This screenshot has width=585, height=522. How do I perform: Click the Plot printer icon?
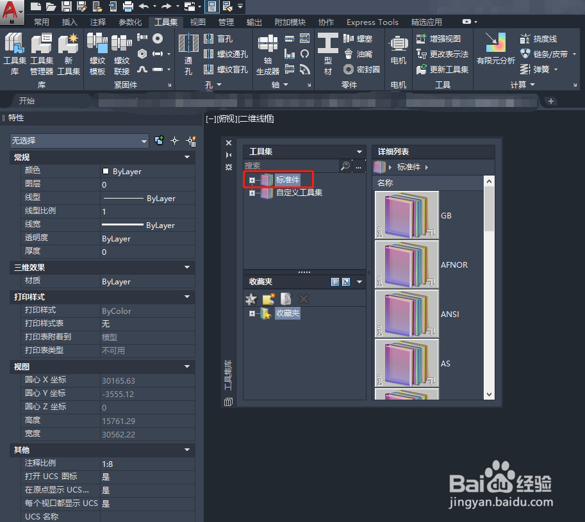[x=128, y=6]
